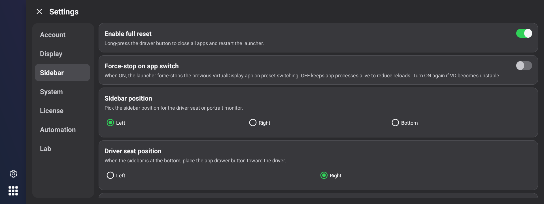Open the app drawer grid icon
Image resolution: width=544 pixels, height=204 pixels.
click(13, 191)
